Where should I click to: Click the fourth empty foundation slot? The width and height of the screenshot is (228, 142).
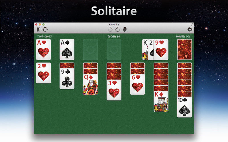click(x=114, y=49)
